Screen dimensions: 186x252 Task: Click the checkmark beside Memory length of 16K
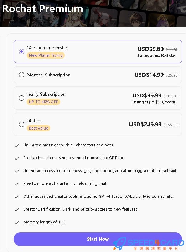tap(17, 223)
